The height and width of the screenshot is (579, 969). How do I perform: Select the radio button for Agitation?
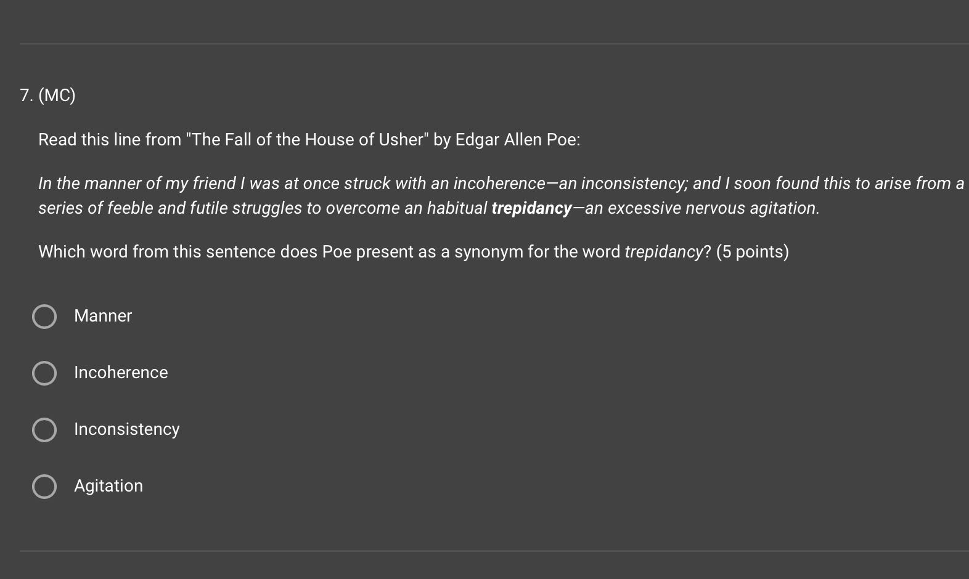[x=44, y=487]
